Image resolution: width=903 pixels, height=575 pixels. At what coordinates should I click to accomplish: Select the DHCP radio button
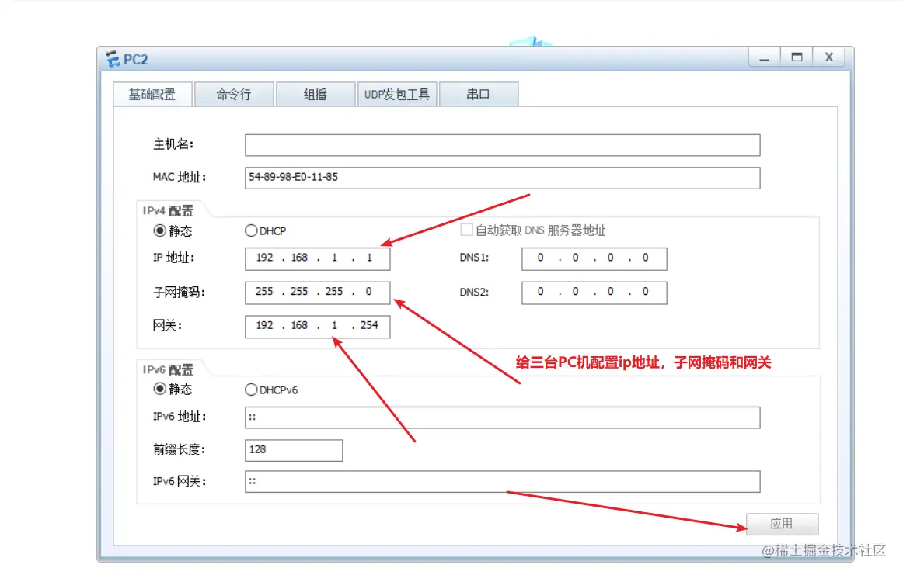coord(251,230)
